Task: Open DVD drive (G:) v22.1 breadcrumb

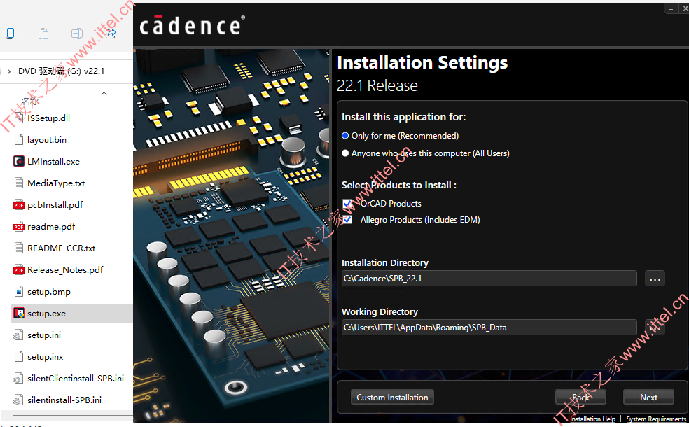Action: click(61, 71)
